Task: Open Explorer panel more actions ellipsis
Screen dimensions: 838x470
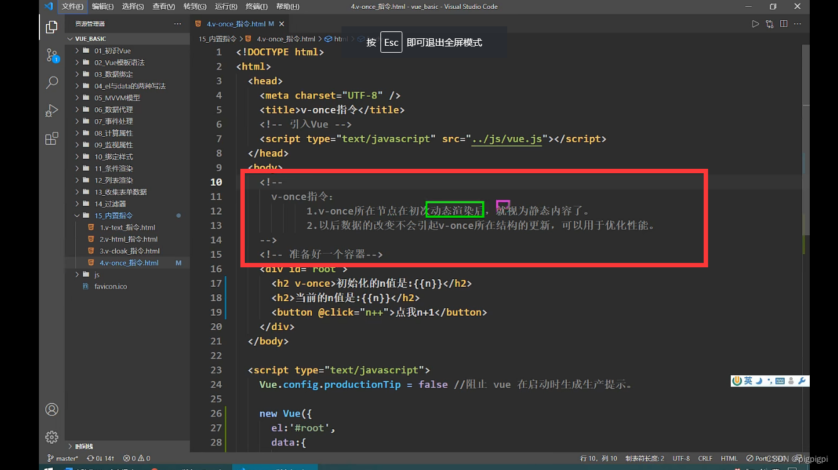Action: coord(178,24)
